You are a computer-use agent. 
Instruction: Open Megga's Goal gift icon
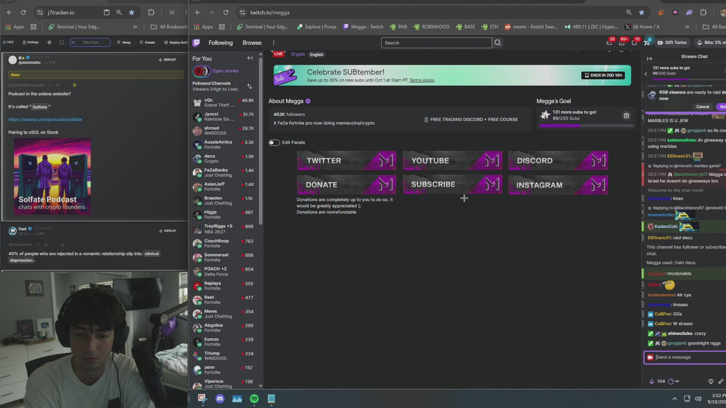click(627, 116)
